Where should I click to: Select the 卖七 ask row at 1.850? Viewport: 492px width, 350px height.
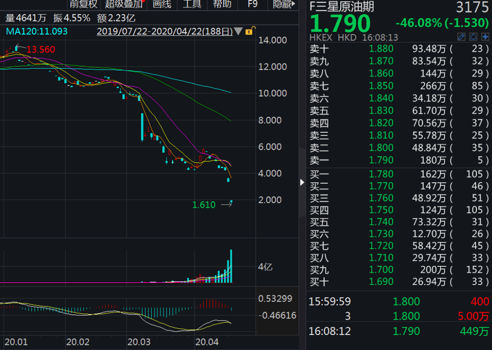(399, 86)
